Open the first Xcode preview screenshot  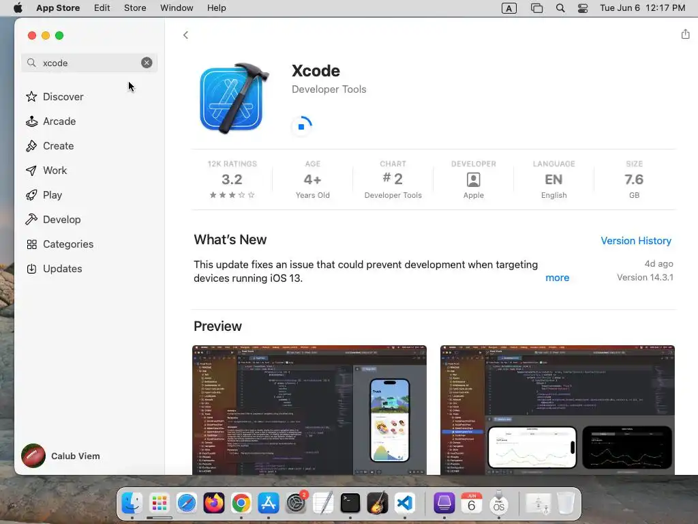[x=309, y=410]
